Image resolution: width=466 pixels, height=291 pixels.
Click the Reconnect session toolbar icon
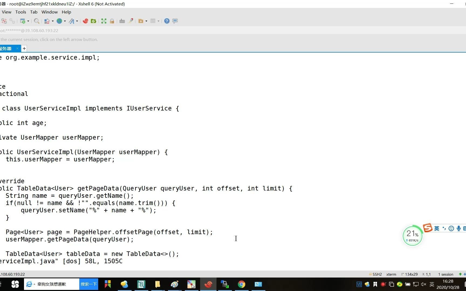pyautogui.click(x=4, y=21)
